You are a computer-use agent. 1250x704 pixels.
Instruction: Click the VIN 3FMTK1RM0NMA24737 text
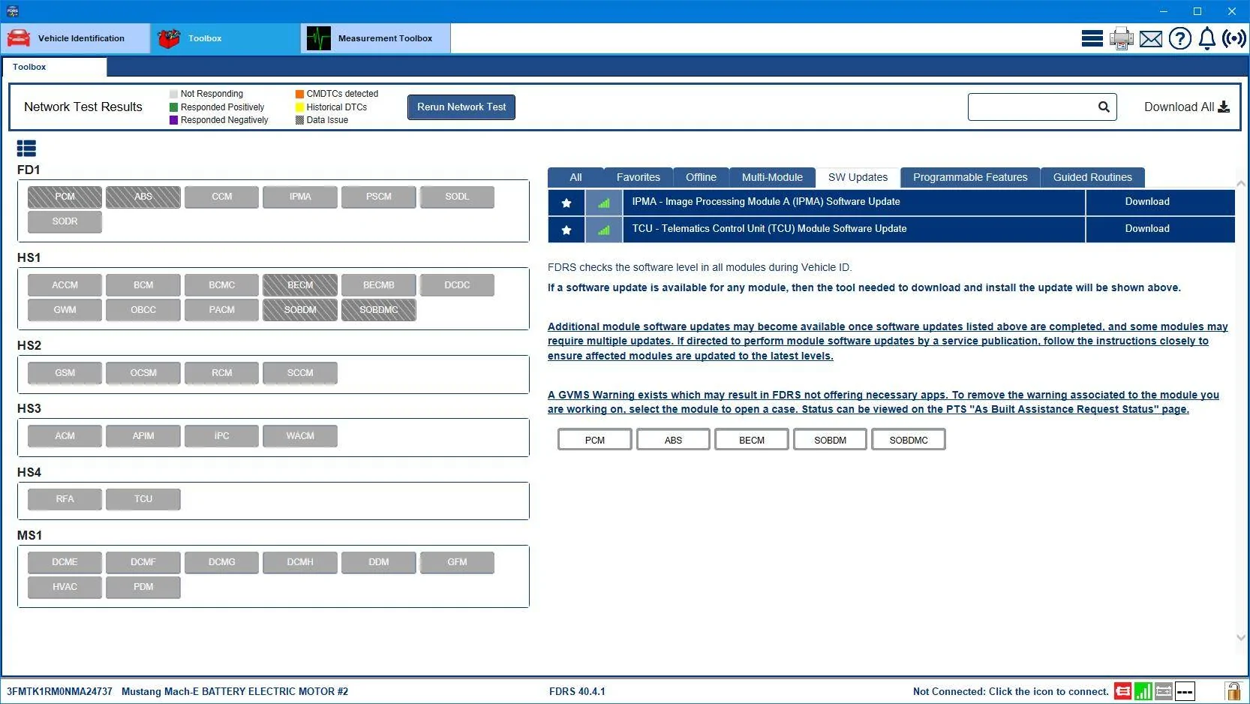coord(59,691)
